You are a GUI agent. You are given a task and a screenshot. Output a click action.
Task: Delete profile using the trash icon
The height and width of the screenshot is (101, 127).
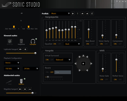coord(78,14)
